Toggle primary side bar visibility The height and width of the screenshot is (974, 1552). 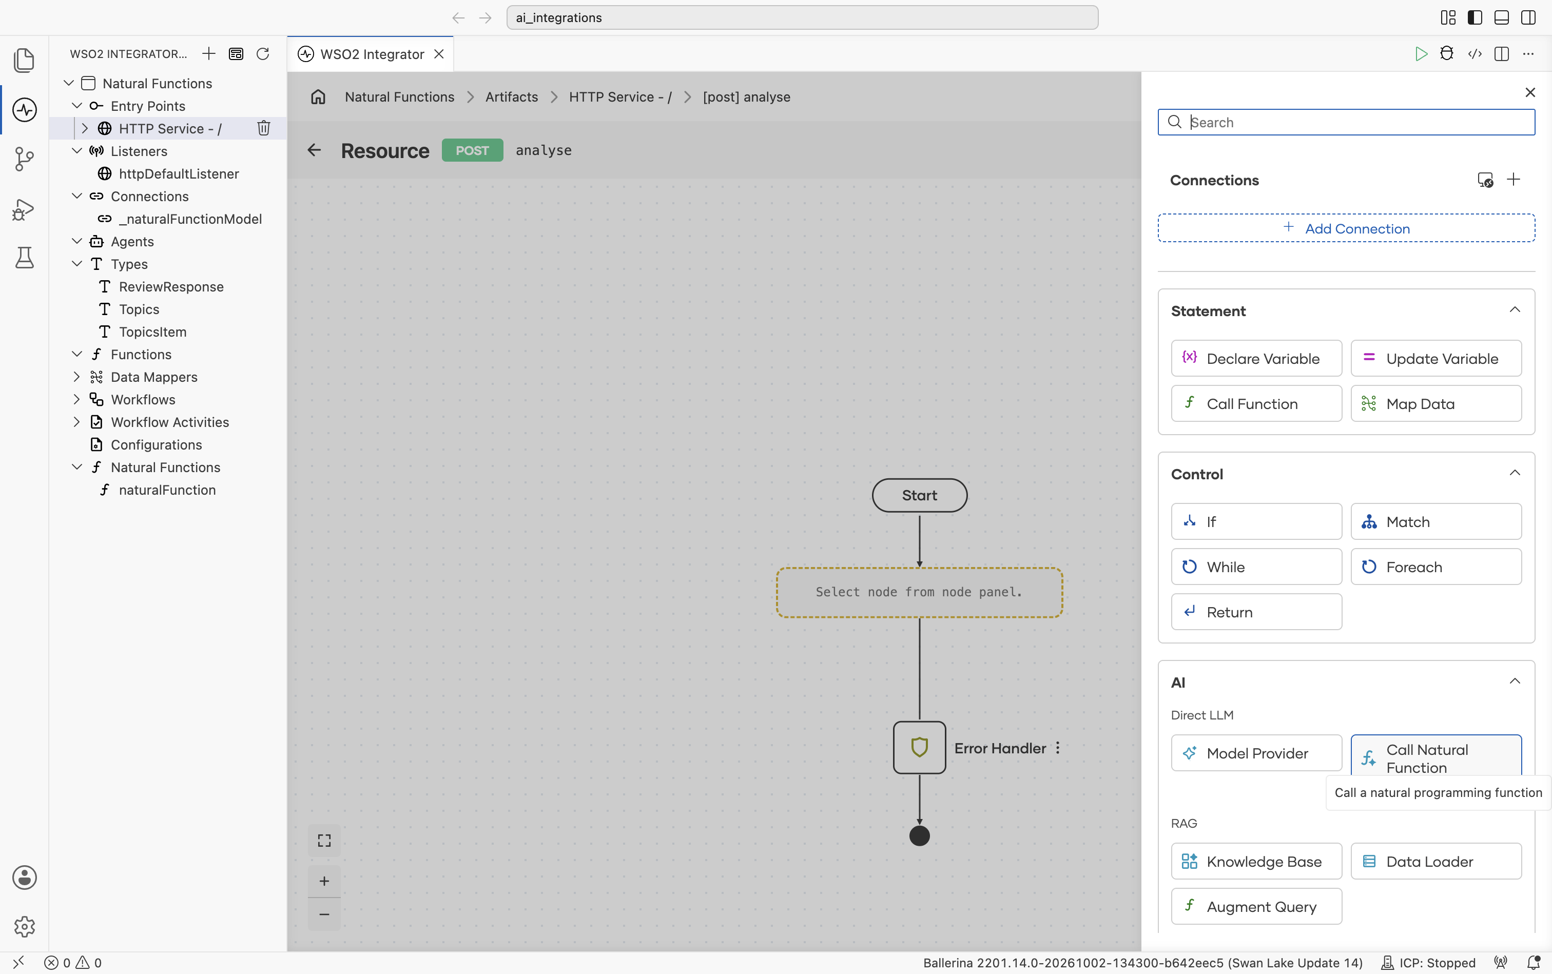pyautogui.click(x=1475, y=17)
